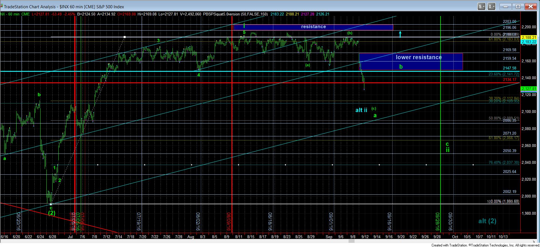Select wave label "3" on the chart

[x=158, y=41]
